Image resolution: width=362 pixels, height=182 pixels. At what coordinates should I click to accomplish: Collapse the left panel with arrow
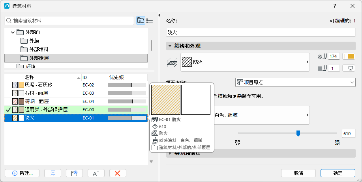click(x=159, y=15)
